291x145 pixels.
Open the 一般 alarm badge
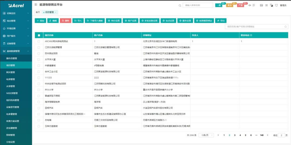[219, 5]
